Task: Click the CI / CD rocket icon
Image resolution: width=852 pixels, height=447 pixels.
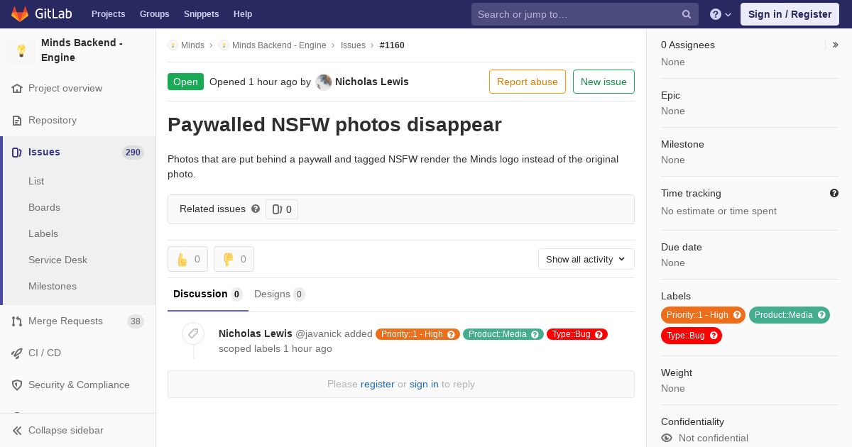Action: (x=17, y=353)
